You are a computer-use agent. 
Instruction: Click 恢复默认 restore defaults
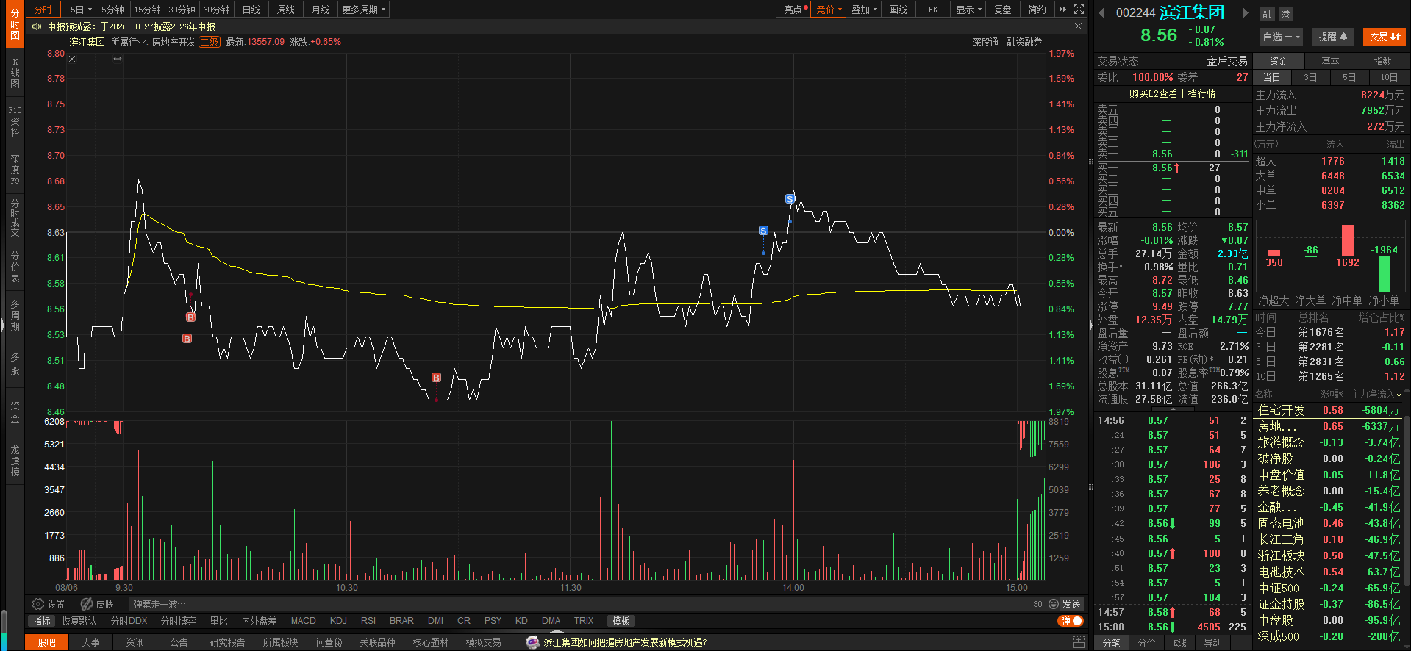click(x=79, y=621)
